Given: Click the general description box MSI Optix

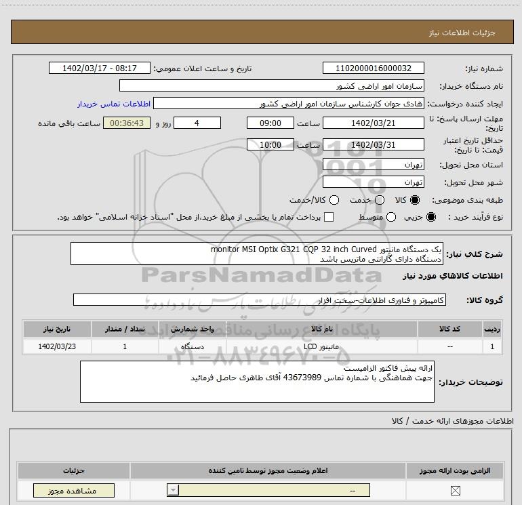Looking at the screenshot, I should click(x=257, y=254).
